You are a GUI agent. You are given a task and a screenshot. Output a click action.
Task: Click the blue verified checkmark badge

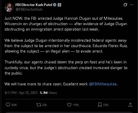[x=55, y=5]
